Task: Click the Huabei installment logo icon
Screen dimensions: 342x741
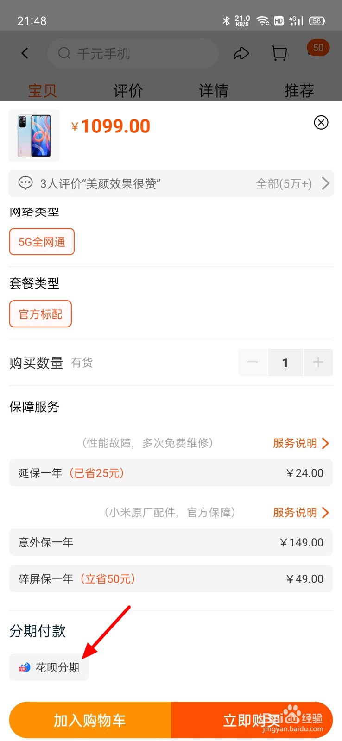Action: pyautogui.click(x=24, y=667)
